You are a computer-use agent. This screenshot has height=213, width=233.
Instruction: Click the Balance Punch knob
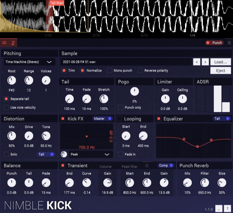point(12,183)
